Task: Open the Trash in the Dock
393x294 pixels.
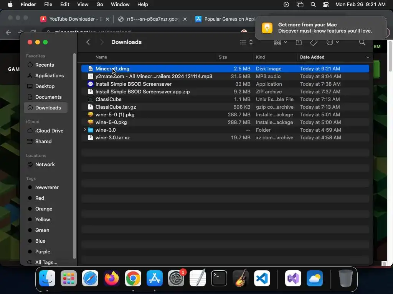Action: pyautogui.click(x=346, y=278)
